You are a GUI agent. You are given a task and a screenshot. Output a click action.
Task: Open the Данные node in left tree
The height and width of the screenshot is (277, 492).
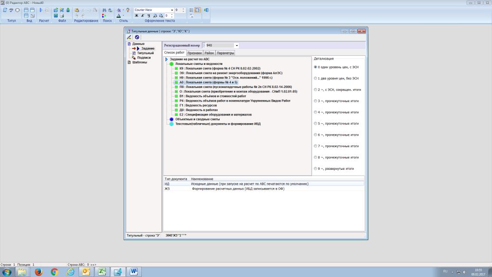[138, 44]
